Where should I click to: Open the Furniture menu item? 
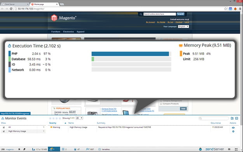click(x=56, y=31)
